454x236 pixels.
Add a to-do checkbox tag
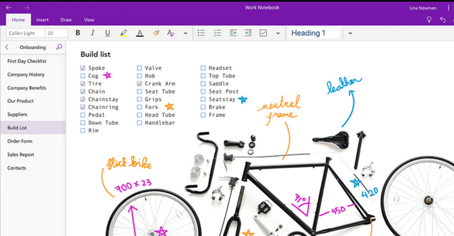coord(263,33)
